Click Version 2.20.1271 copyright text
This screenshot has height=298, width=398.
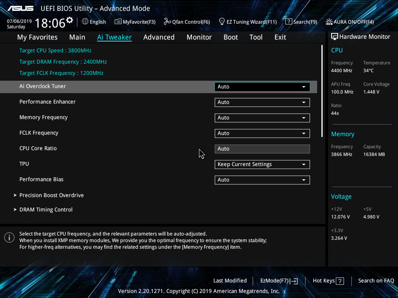[x=199, y=291]
